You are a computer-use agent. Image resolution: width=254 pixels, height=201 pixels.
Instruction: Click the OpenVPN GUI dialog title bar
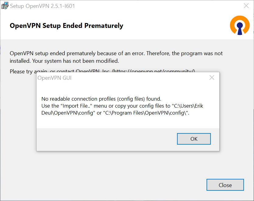click(122, 78)
